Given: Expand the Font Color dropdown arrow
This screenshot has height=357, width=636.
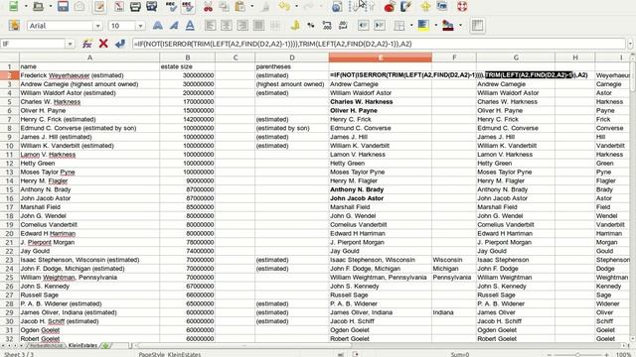Looking at the screenshot, I should pos(460,26).
